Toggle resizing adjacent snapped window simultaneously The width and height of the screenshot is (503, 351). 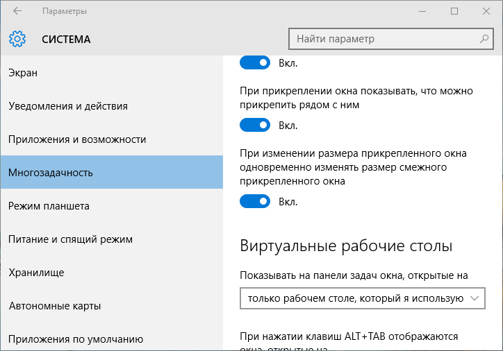coord(255,201)
